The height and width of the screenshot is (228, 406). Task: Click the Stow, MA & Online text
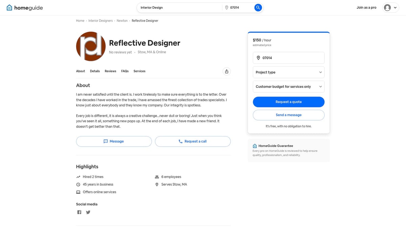152,52
